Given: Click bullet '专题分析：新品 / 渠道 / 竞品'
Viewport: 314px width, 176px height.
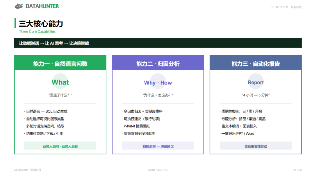Looking at the screenshot, I should click(x=243, y=119).
